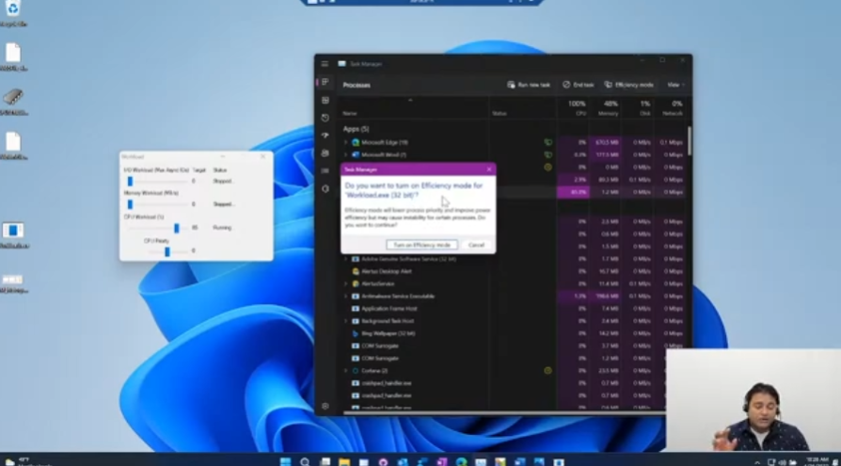Expand the Cortana process group
Screen dimensions: 841x466
point(345,371)
